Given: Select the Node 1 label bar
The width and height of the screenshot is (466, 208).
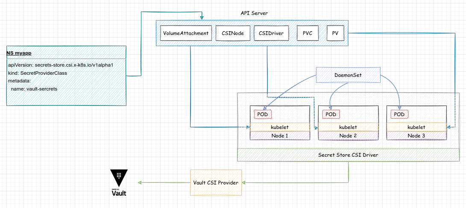Looking at the screenshot, I should tap(280, 135).
